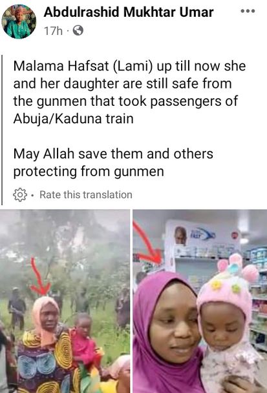
Task: Tap the man standing in field background
Action: click(17, 308)
